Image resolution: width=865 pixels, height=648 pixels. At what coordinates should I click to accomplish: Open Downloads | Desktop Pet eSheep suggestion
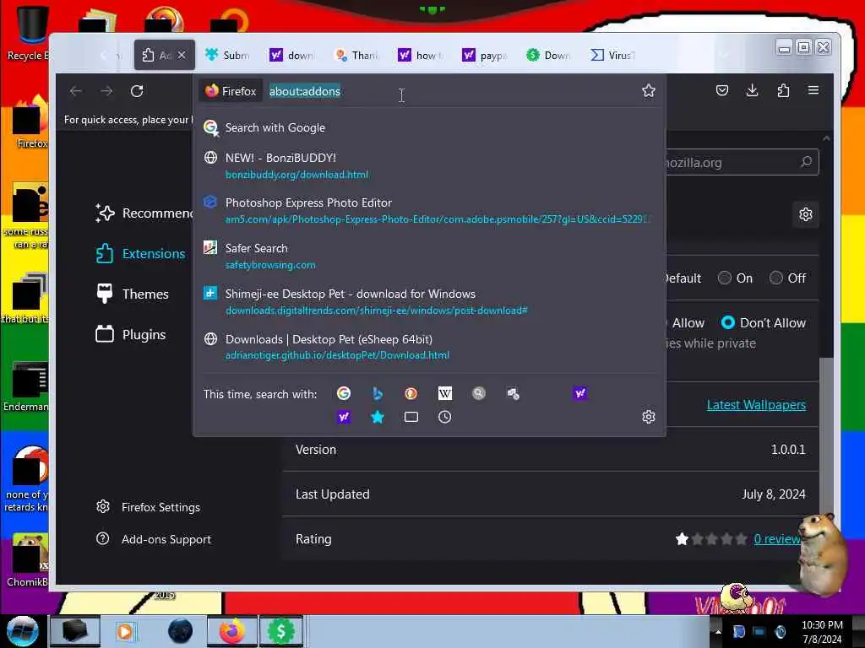(429, 347)
